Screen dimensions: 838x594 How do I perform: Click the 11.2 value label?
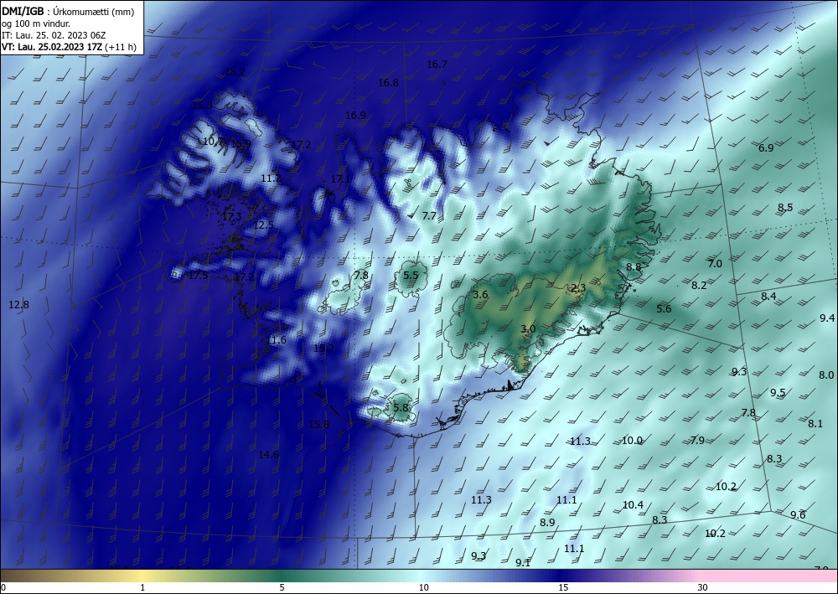click(x=271, y=178)
